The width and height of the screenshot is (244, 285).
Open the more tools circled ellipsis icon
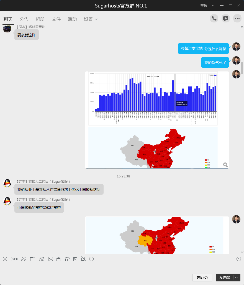(91, 259)
